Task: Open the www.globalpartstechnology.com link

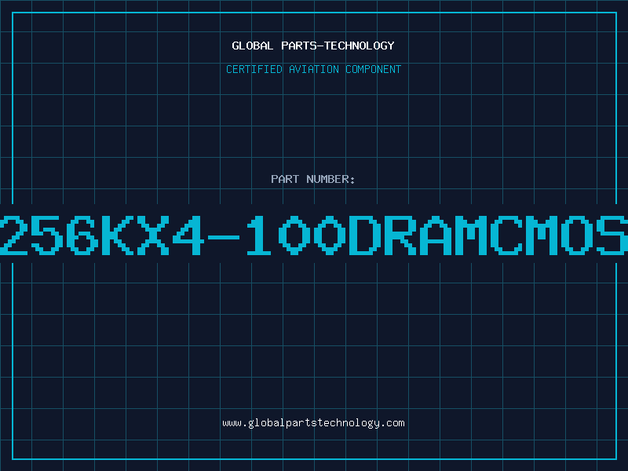Action: click(x=313, y=423)
